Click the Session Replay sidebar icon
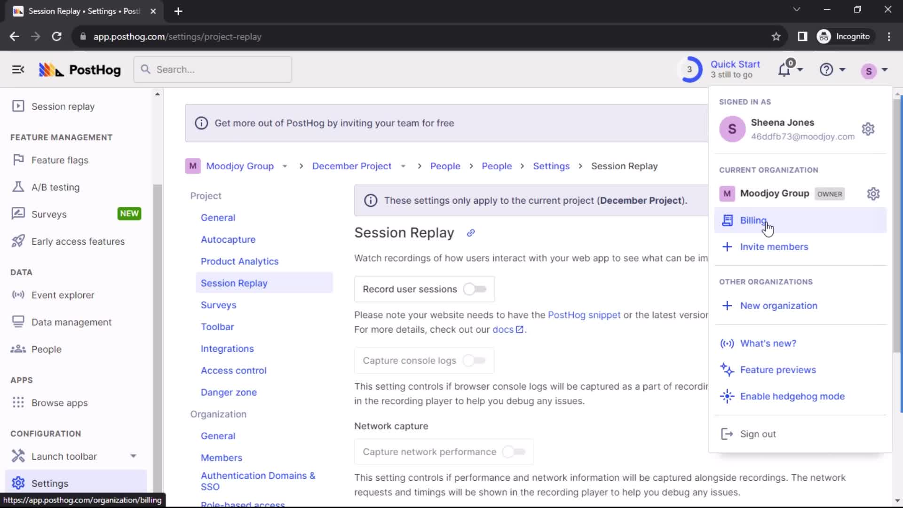The width and height of the screenshot is (903, 508). (17, 105)
